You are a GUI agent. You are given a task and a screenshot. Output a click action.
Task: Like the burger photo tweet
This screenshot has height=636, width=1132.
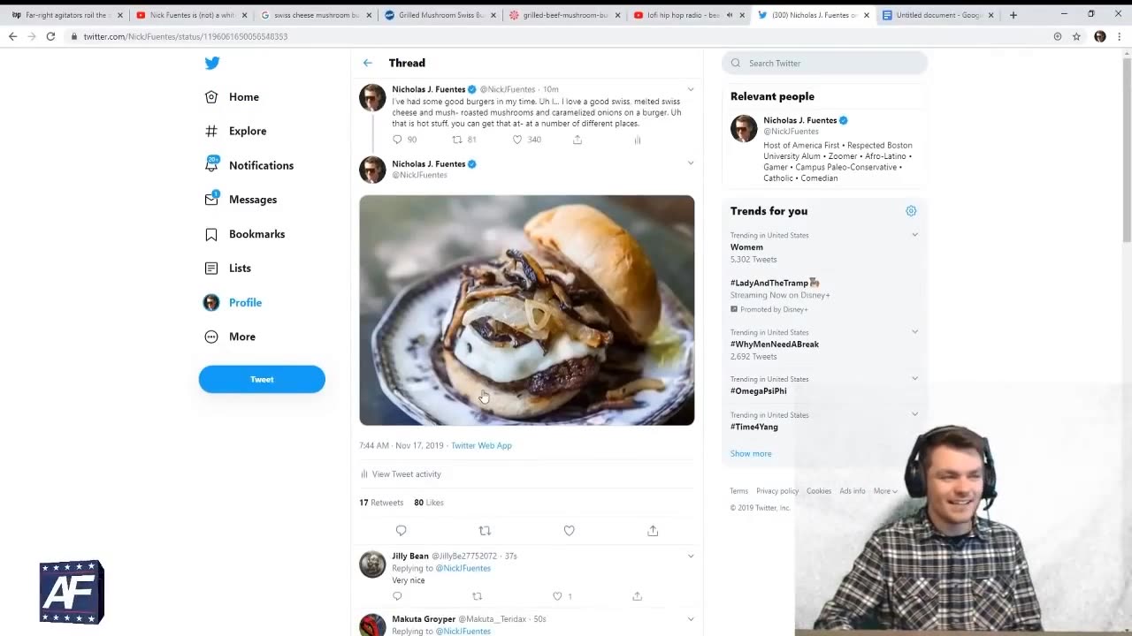[x=569, y=531]
